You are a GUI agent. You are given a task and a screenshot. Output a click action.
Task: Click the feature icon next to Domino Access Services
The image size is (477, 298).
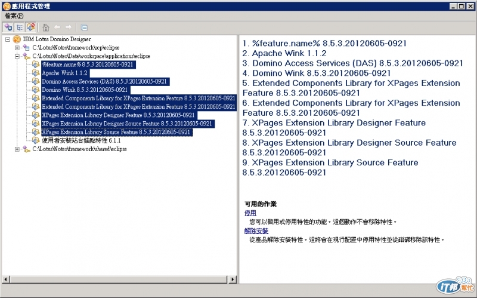point(36,81)
